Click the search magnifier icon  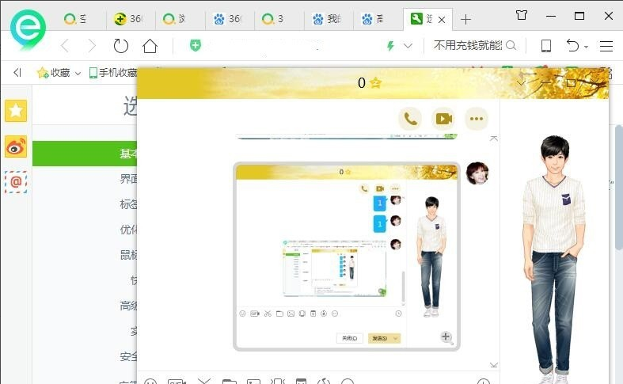[x=511, y=45]
